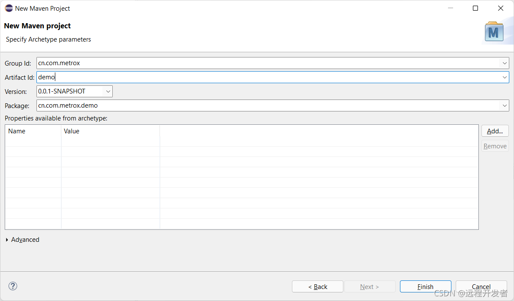Open the Package dropdown arrow
The image size is (514, 301).
[505, 105]
